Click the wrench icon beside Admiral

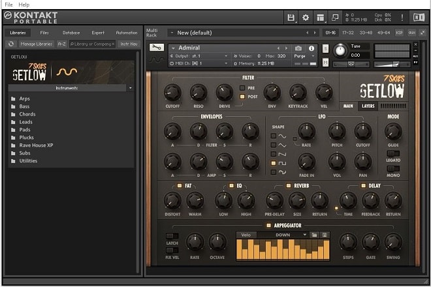click(157, 48)
